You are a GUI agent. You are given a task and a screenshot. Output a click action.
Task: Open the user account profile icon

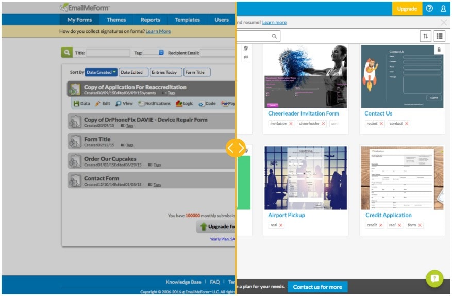click(443, 9)
